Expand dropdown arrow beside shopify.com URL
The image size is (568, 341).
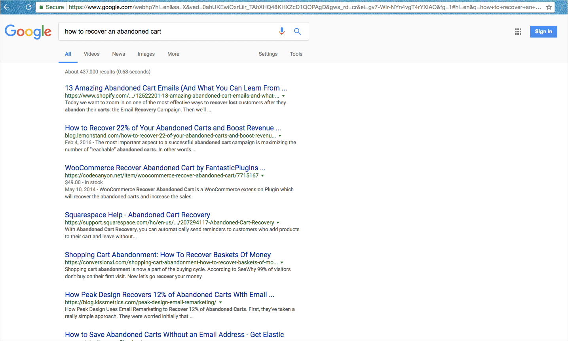tap(283, 96)
